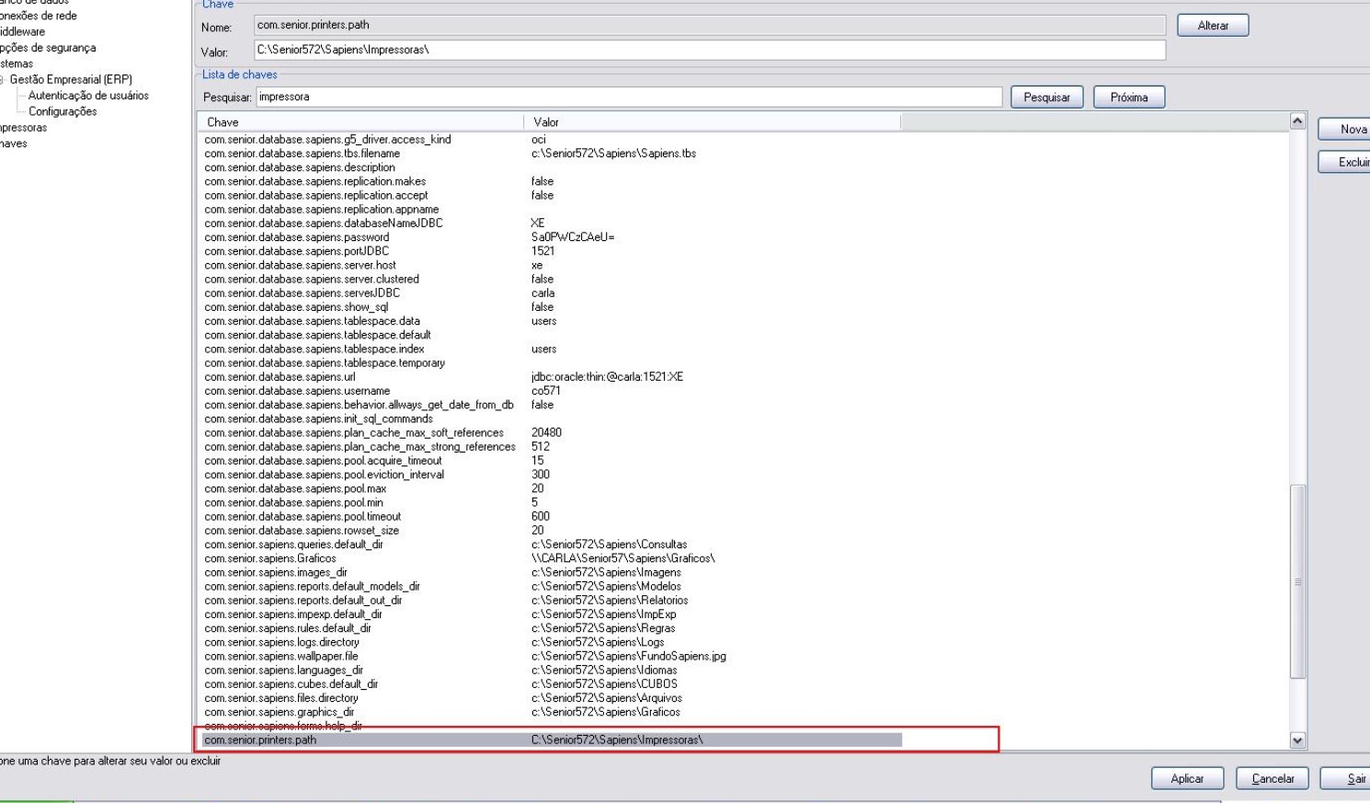
Task: Click the vertical scrollbar thumb
Action: click(1297, 581)
